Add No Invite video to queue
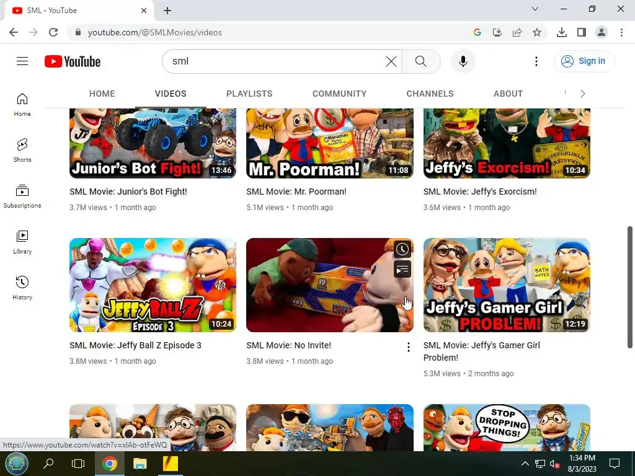The height and width of the screenshot is (476, 635). (x=402, y=269)
